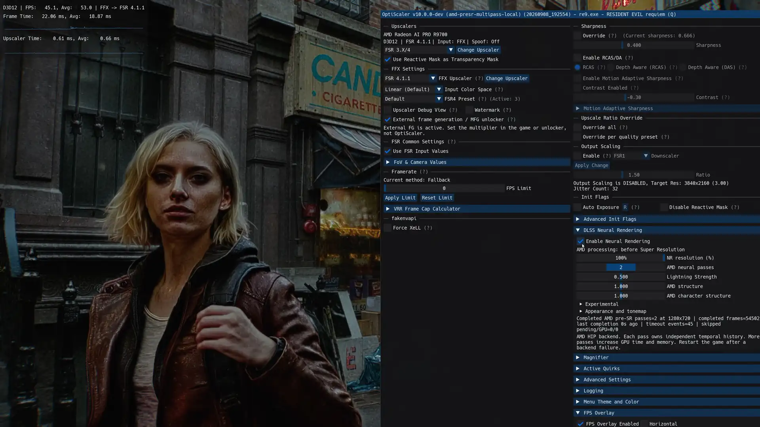760x427 pixels.
Task: Expand the Logging section
Action: point(667,391)
